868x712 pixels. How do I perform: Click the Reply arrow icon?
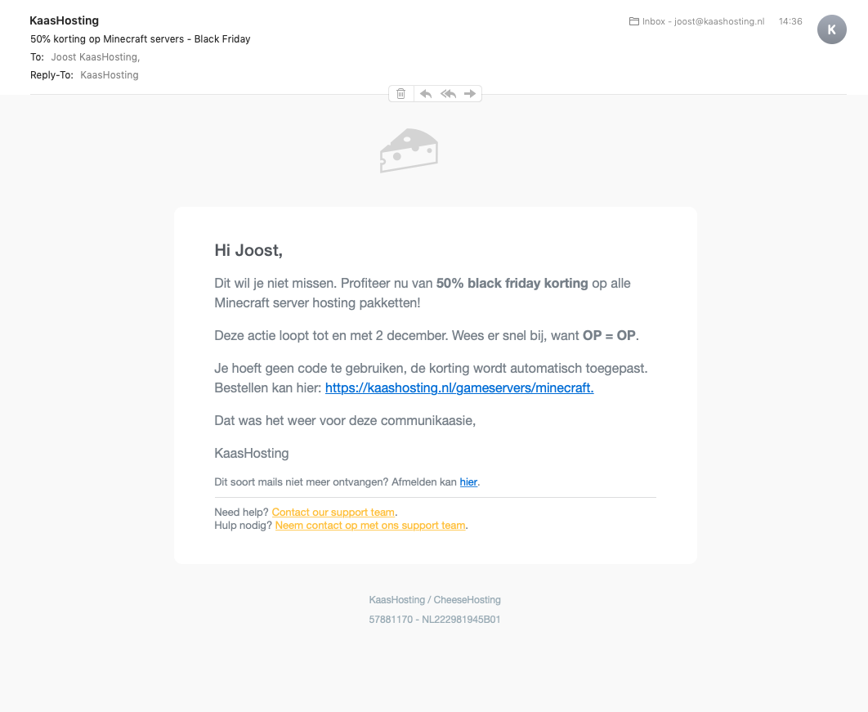click(425, 94)
